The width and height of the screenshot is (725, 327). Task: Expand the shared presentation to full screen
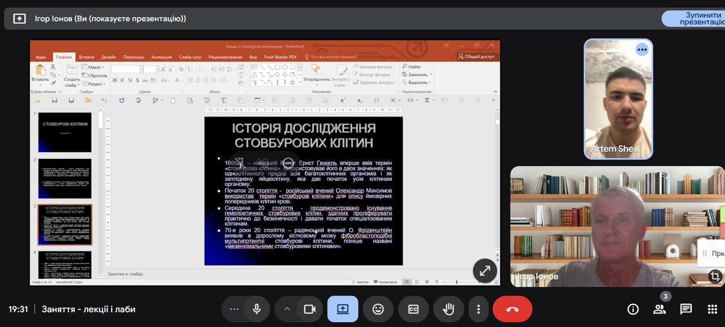pos(485,271)
